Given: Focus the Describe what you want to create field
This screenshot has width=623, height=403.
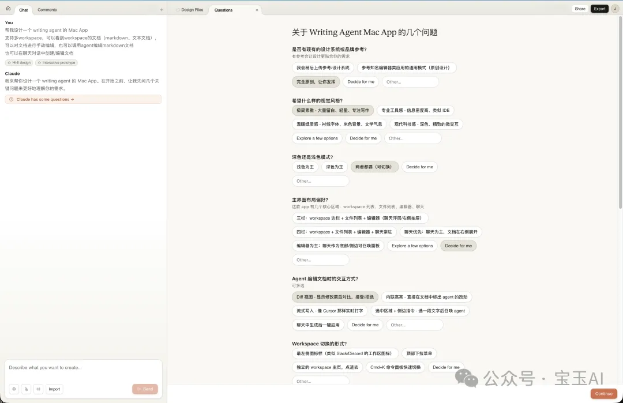Looking at the screenshot, I should [83, 368].
